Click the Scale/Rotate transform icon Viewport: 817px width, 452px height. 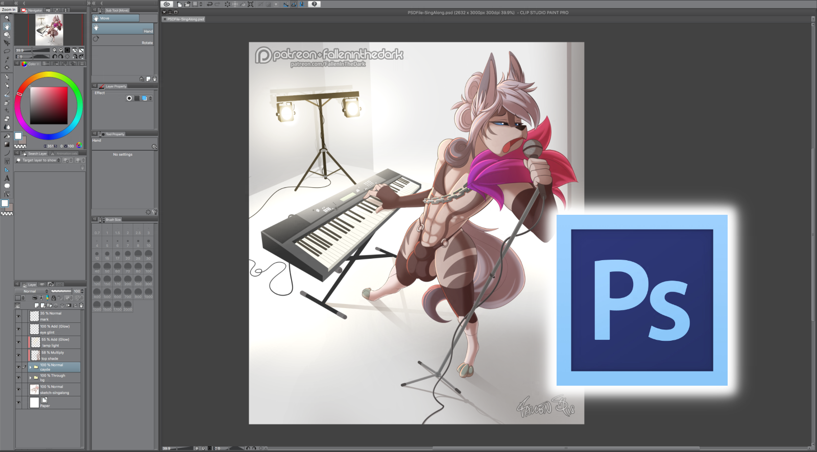pos(251,4)
